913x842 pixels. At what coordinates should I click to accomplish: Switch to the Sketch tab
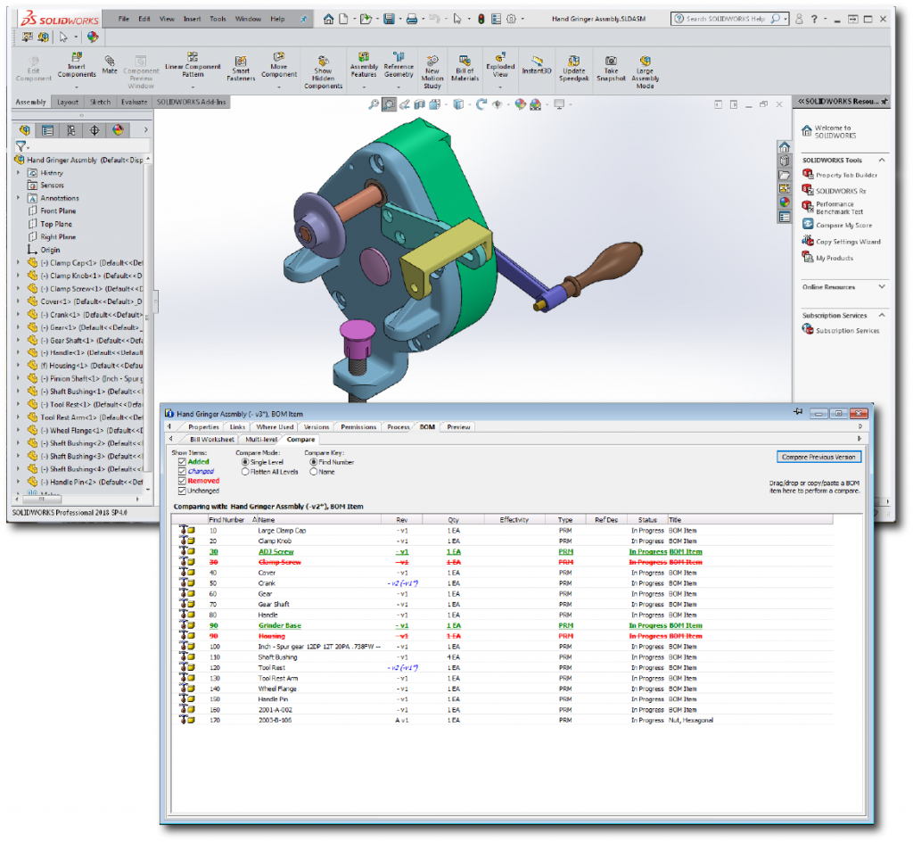(x=100, y=102)
